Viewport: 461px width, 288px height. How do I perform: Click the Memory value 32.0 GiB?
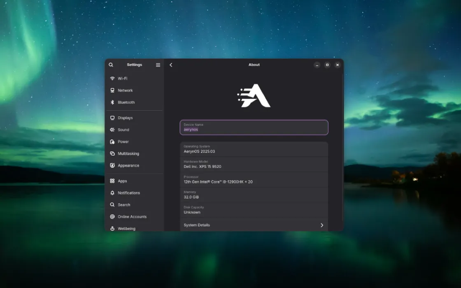click(x=191, y=197)
